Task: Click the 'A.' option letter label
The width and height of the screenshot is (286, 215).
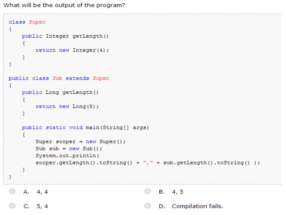Action: [26, 192]
